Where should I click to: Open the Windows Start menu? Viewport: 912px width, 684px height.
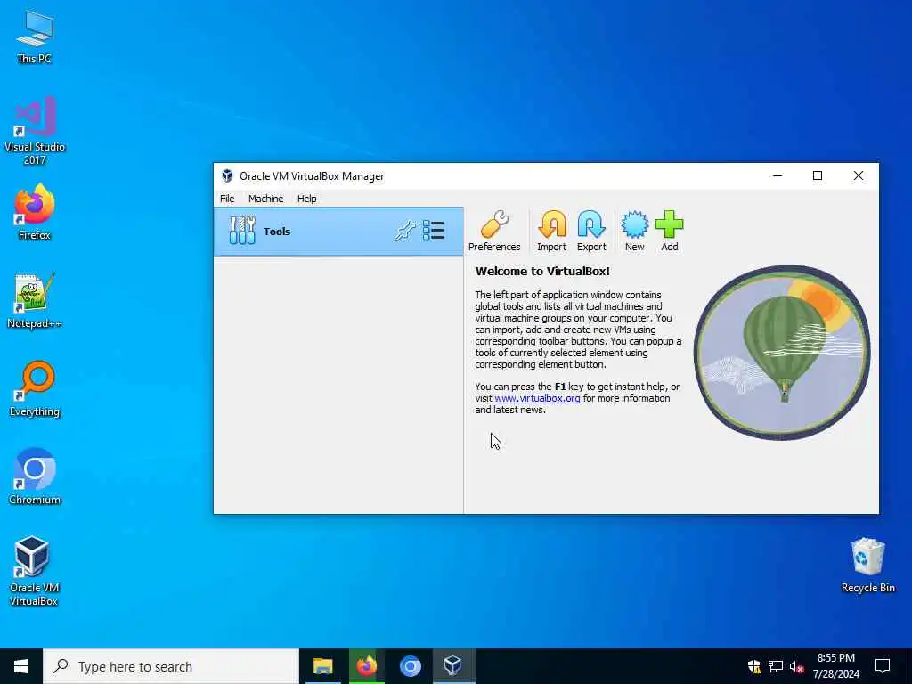pos(21,666)
